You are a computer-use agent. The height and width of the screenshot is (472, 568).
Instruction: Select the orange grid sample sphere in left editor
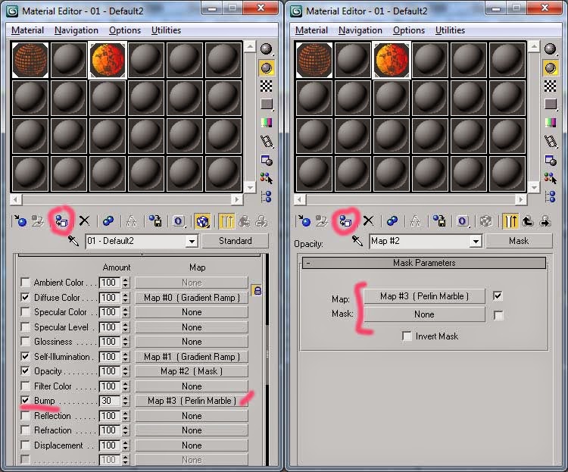point(30,60)
